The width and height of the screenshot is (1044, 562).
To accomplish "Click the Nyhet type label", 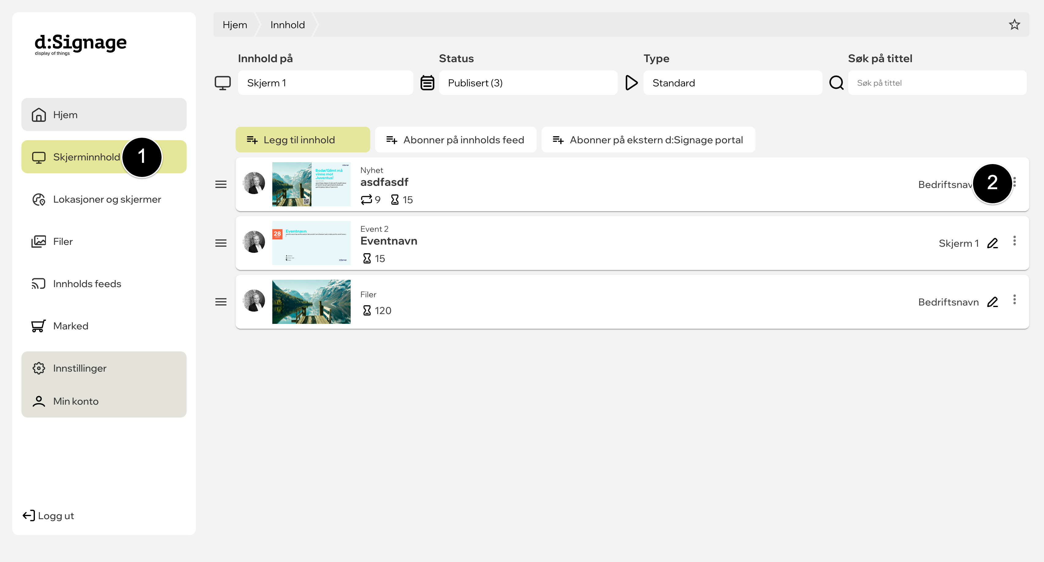I will coord(371,170).
